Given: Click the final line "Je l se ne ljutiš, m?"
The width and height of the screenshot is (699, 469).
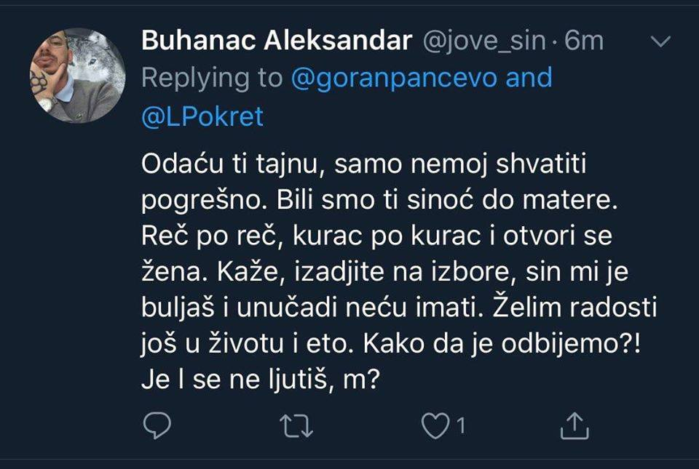Looking at the screenshot, I should (261, 380).
